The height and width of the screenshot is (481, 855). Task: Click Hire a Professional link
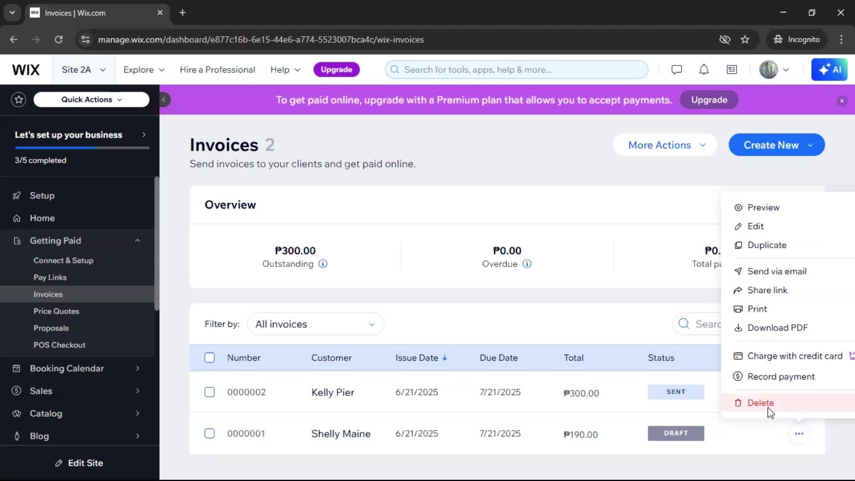[217, 69]
